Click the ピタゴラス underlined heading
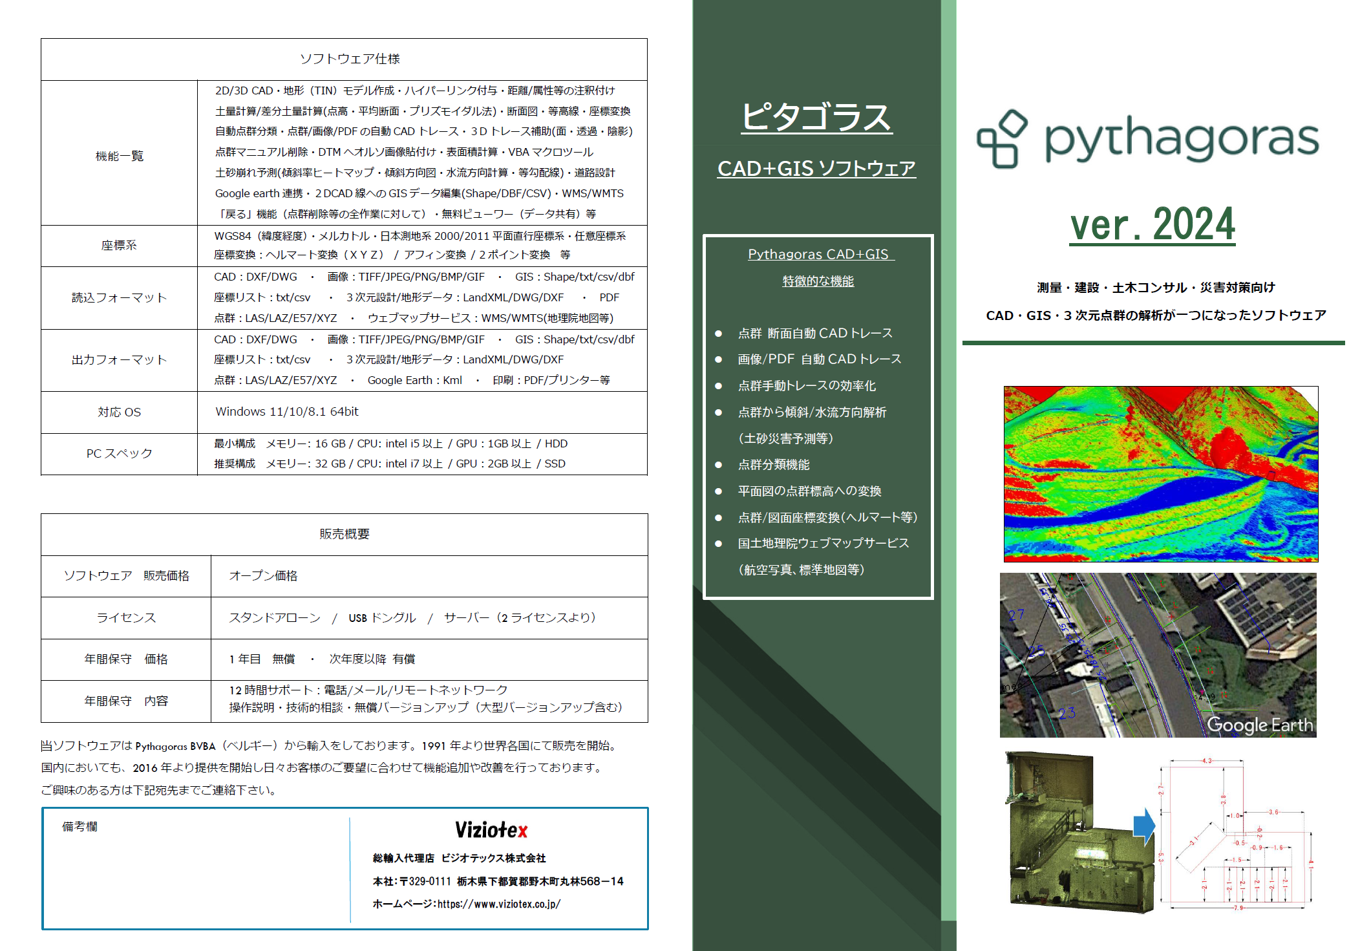 pos(816,117)
